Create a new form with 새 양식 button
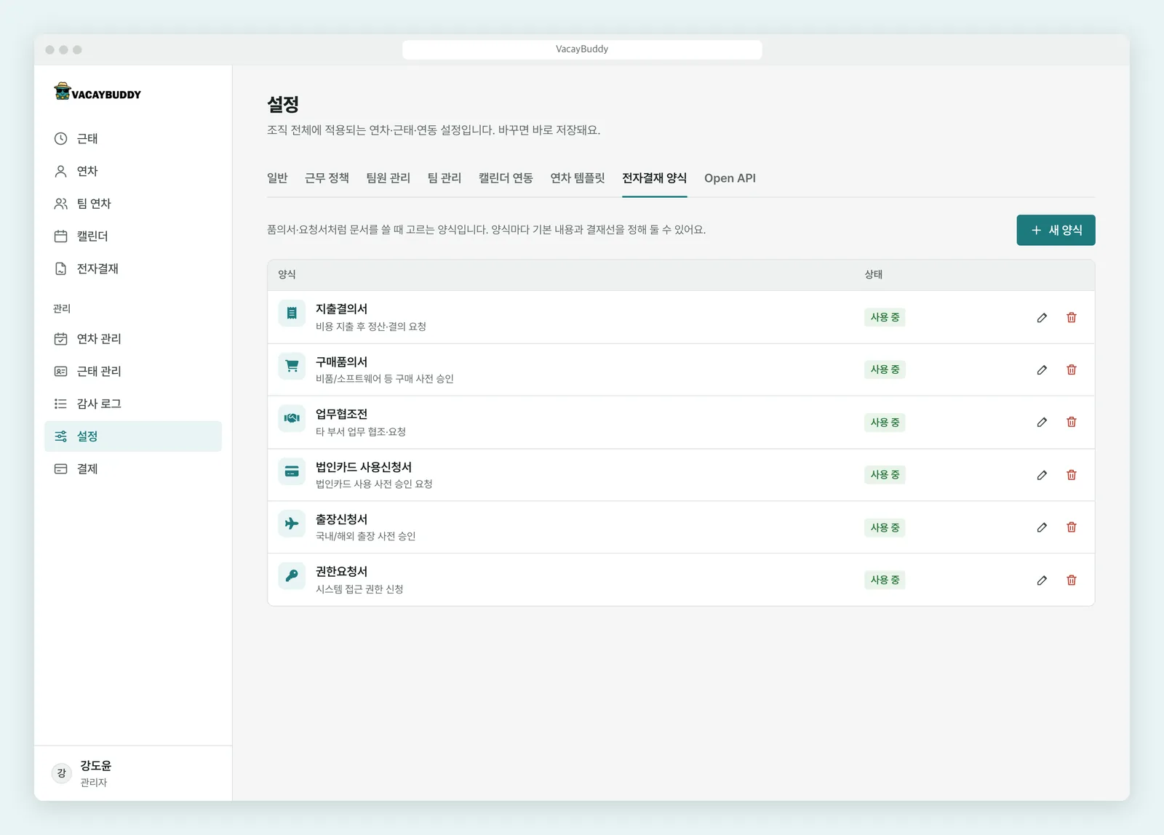 tap(1056, 231)
